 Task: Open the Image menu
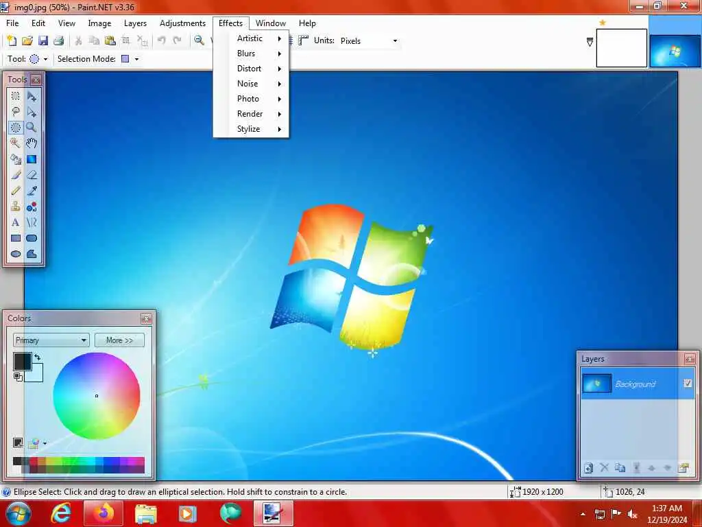[99, 23]
